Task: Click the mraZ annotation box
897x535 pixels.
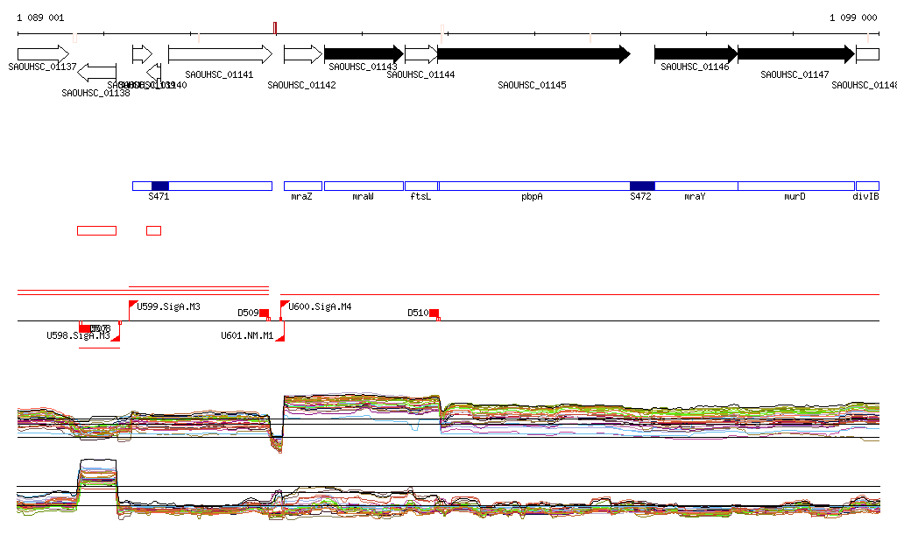Action: pos(302,186)
